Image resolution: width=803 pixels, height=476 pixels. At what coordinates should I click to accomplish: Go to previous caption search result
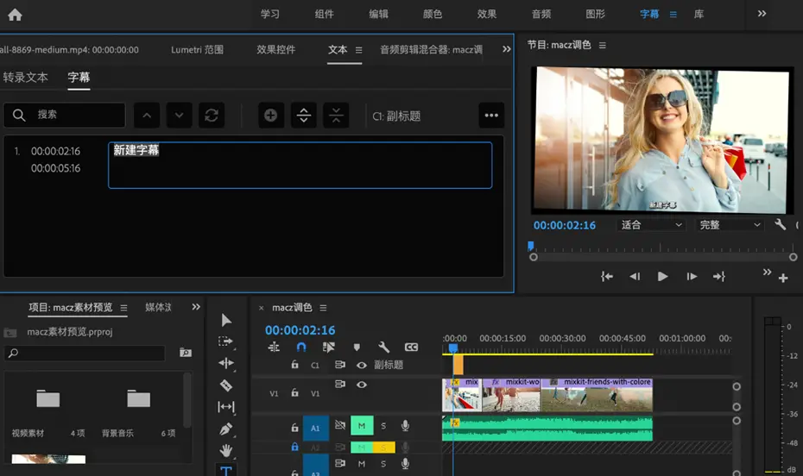click(x=147, y=116)
